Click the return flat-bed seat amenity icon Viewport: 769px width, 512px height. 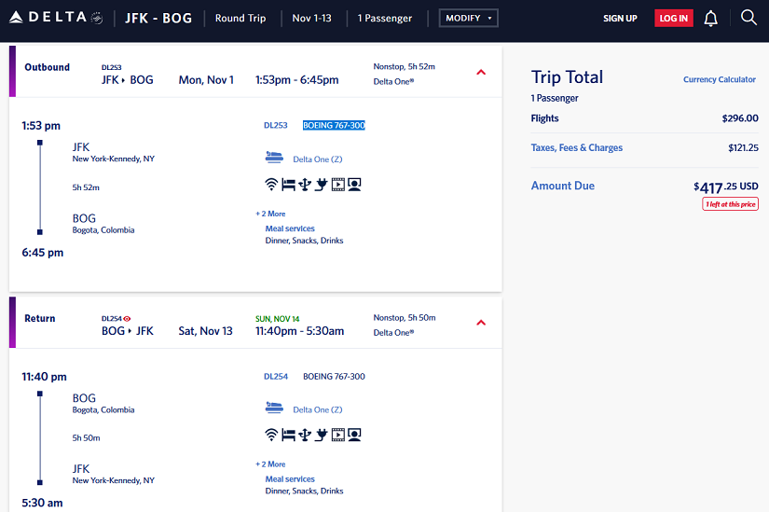tap(288, 435)
